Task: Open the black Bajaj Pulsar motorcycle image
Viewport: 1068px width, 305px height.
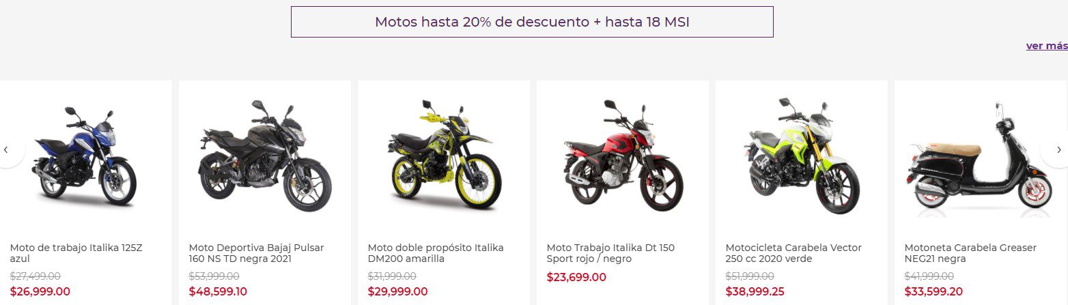Action: point(265,157)
